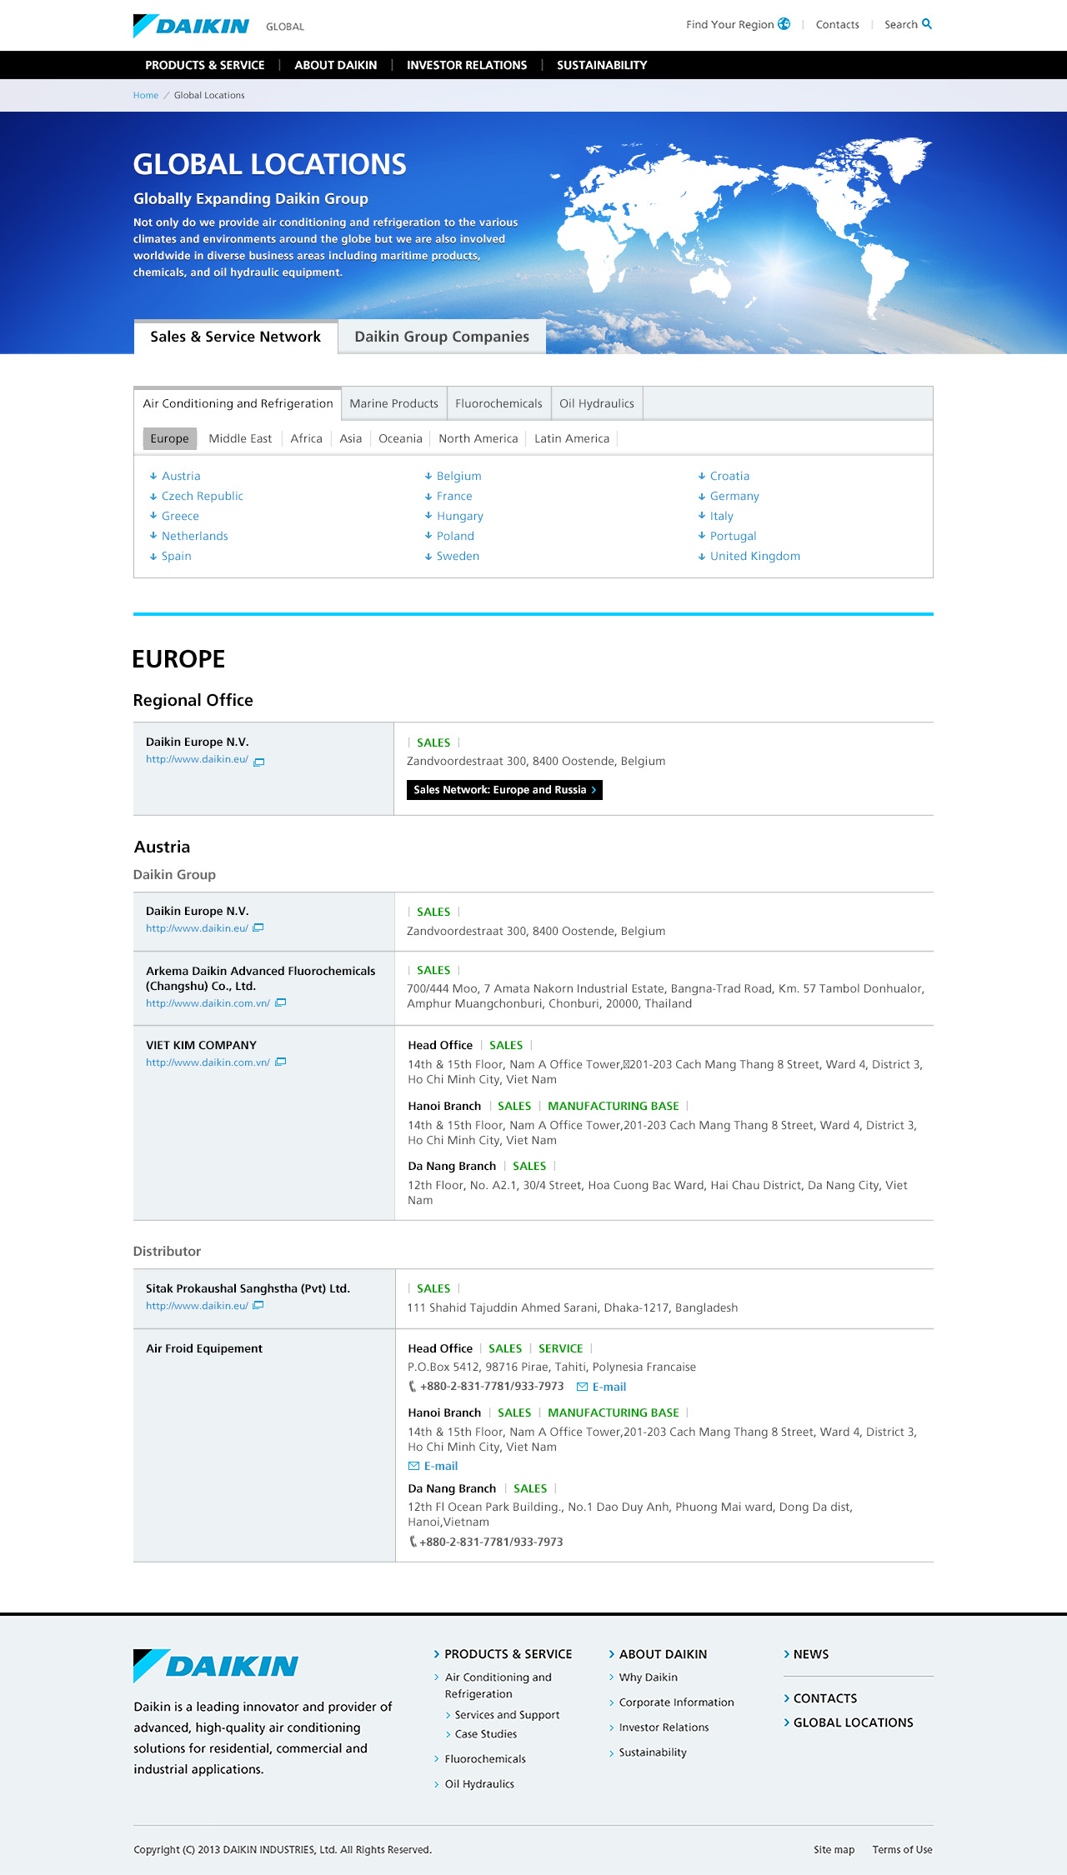The width and height of the screenshot is (1067, 1875).
Task: Click external link icon beside Sitak Prokaushal URL
Action: 258,1305
